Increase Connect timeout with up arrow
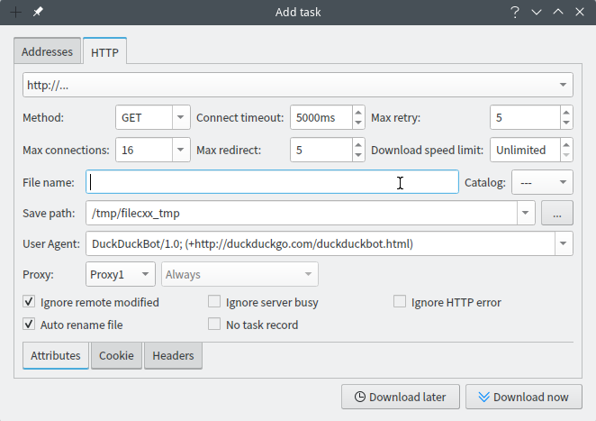 [x=358, y=112]
